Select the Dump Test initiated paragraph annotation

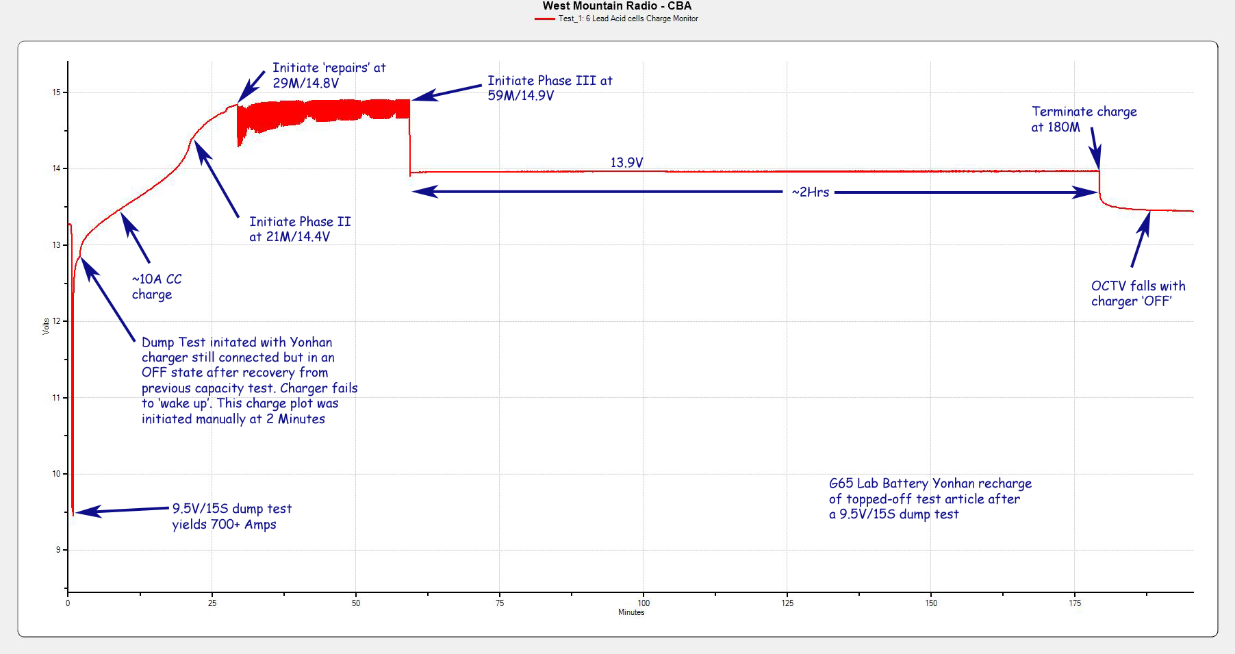(249, 380)
